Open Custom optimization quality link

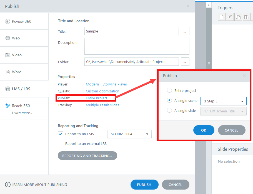pyautogui.click(x=102, y=91)
